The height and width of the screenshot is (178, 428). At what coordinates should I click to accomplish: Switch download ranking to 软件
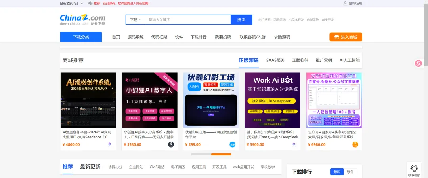[x=350, y=172]
